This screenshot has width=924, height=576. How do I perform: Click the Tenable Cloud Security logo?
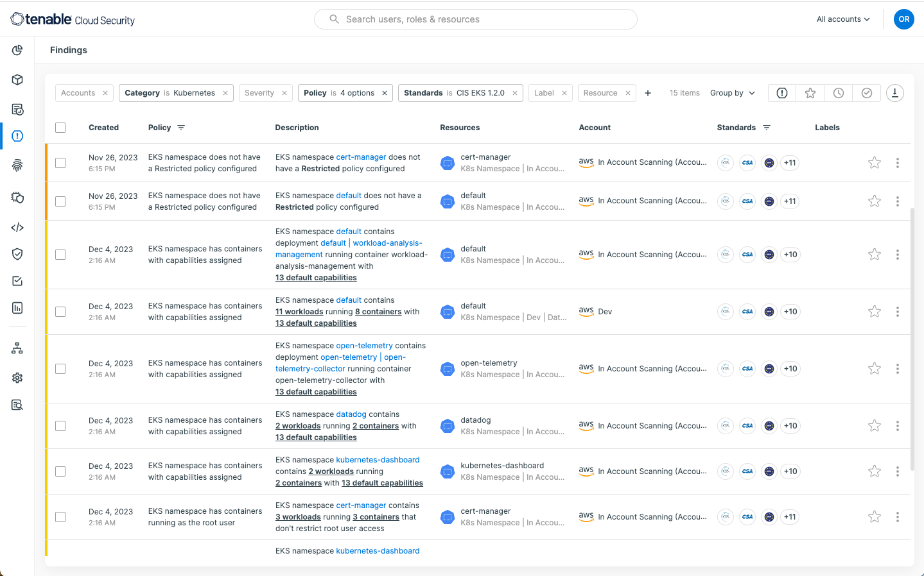(x=73, y=19)
